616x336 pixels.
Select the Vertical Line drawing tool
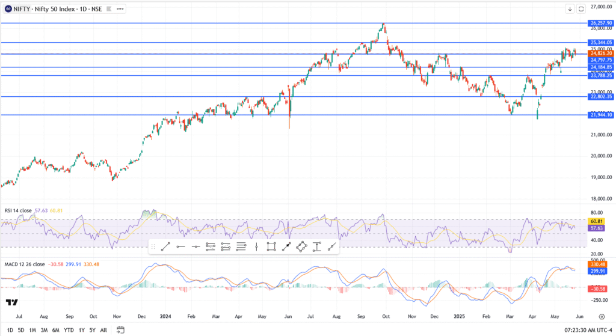256,246
